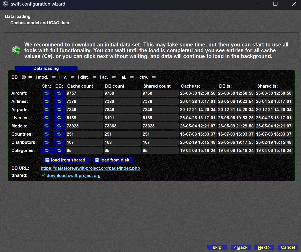
Task: Cancel the configuration wizard
Action: [x=288, y=247]
